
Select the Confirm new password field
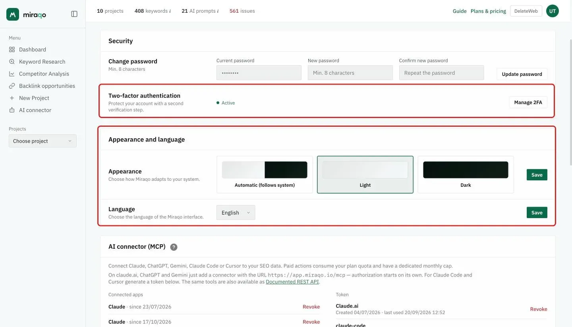coord(442,73)
